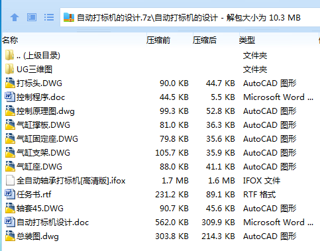Click the 打标头.DWG AutoCAD file icon
320x251 pixels.
pyautogui.click(x=10, y=83)
